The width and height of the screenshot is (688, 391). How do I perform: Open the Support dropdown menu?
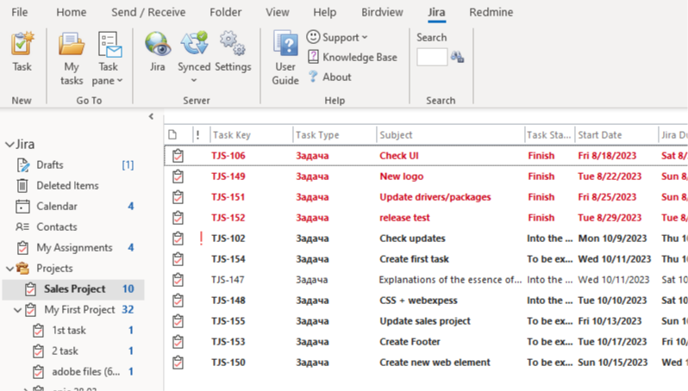click(337, 37)
